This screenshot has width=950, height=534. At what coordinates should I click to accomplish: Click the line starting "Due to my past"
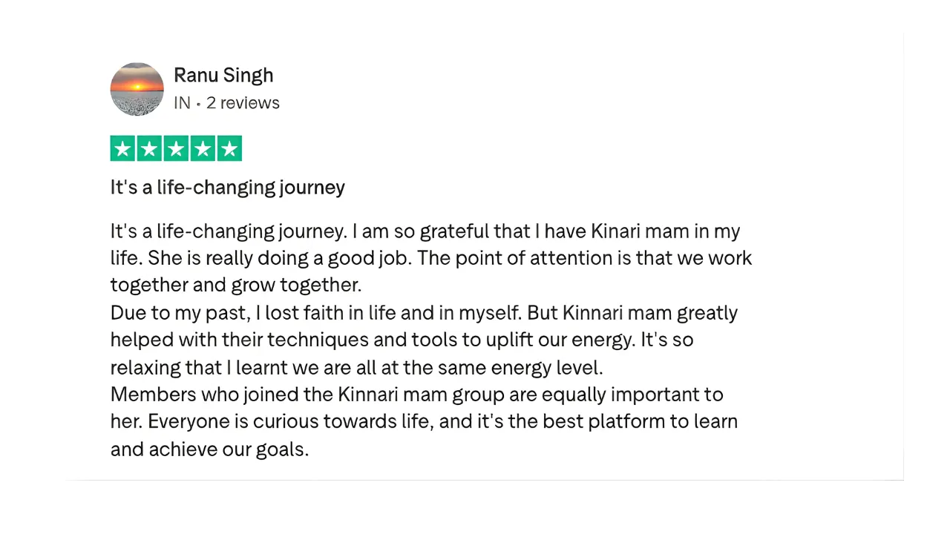pyautogui.click(x=423, y=313)
